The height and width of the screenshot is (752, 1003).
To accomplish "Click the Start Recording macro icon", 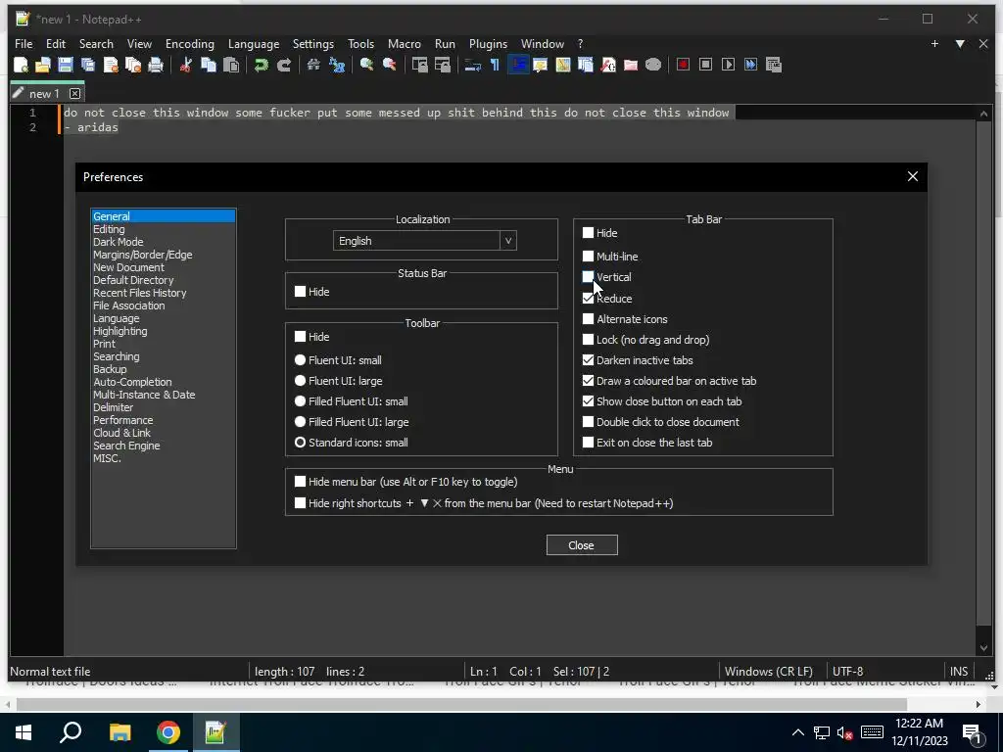I will click(683, 65).
